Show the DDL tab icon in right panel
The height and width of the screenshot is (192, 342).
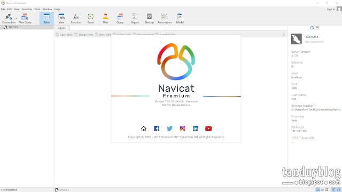point(317,28)
